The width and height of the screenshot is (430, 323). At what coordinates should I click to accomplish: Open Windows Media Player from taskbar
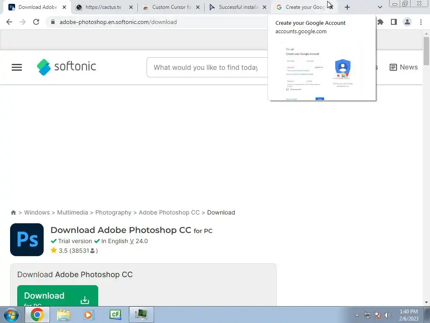pos(89,315)
